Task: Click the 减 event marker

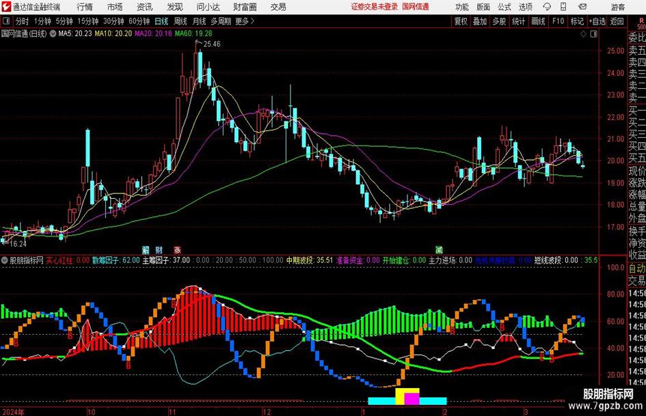Action: click(x=439, y=249)
